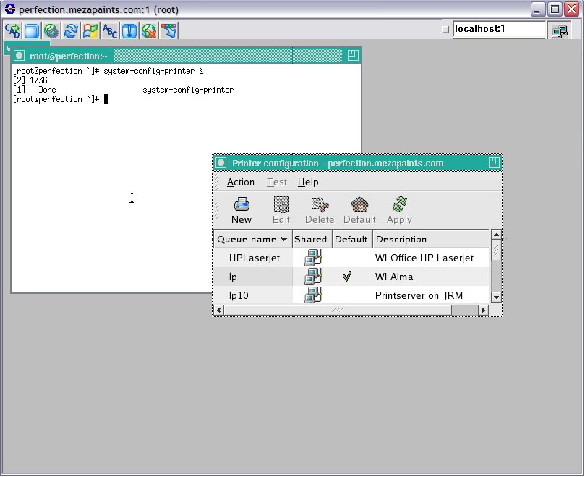Click the root@perfection:~ terminal title bar
Viewport: 585px width, 477px height.
coord(186,56)
